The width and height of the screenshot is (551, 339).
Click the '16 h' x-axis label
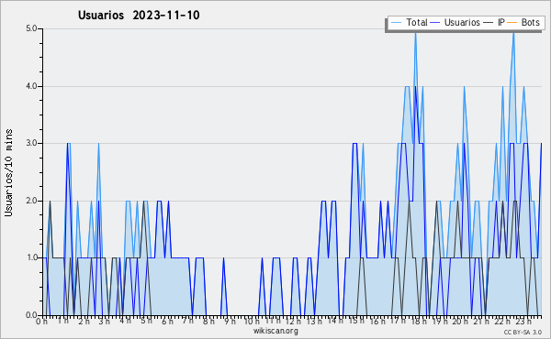coord(377,322)
